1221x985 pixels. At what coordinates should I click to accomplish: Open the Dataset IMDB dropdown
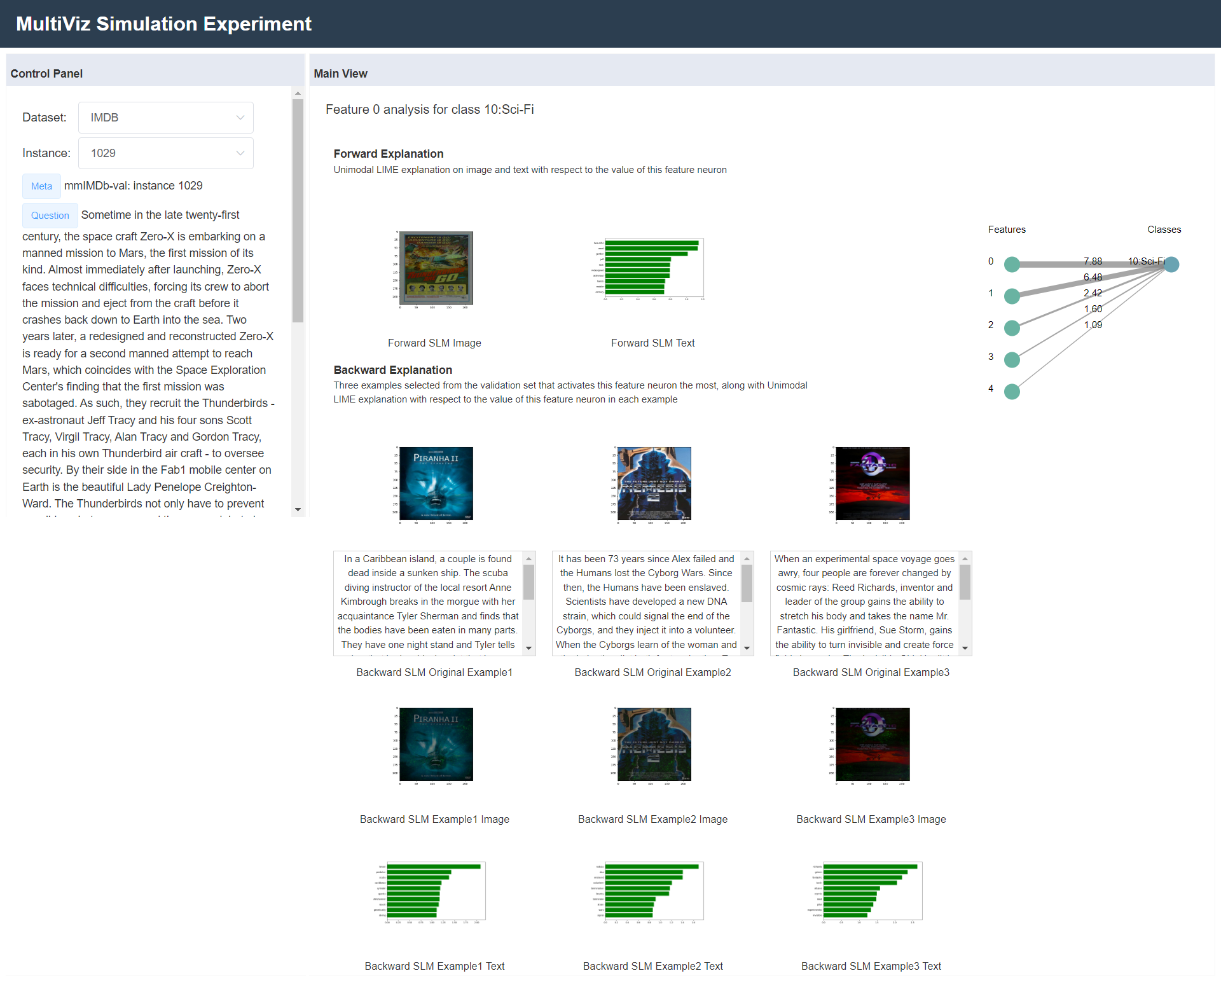point(165,118)
